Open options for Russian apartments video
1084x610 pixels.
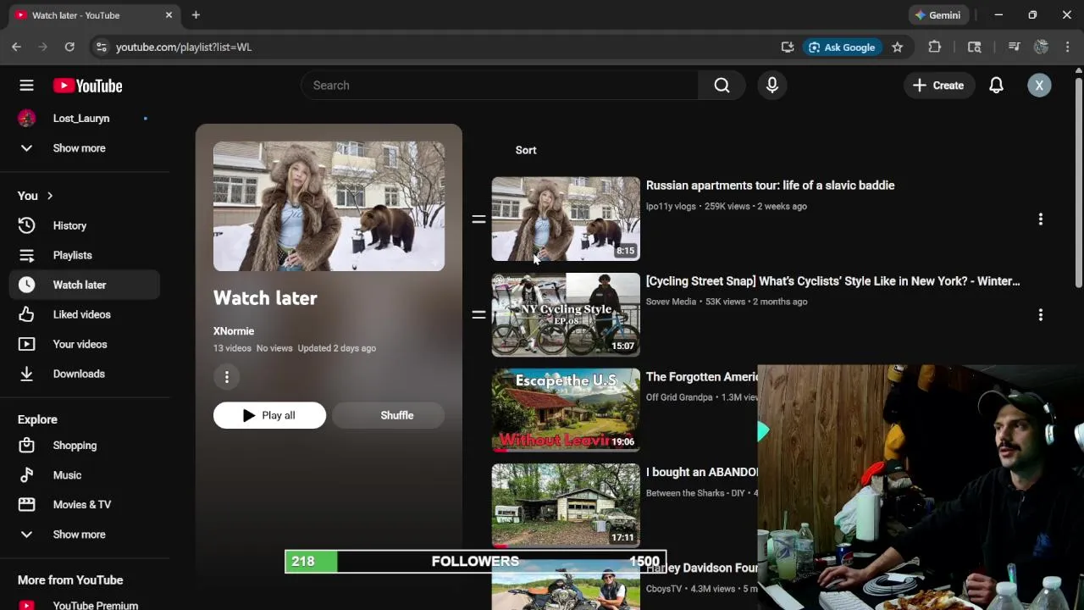(x=1041, y=219)
